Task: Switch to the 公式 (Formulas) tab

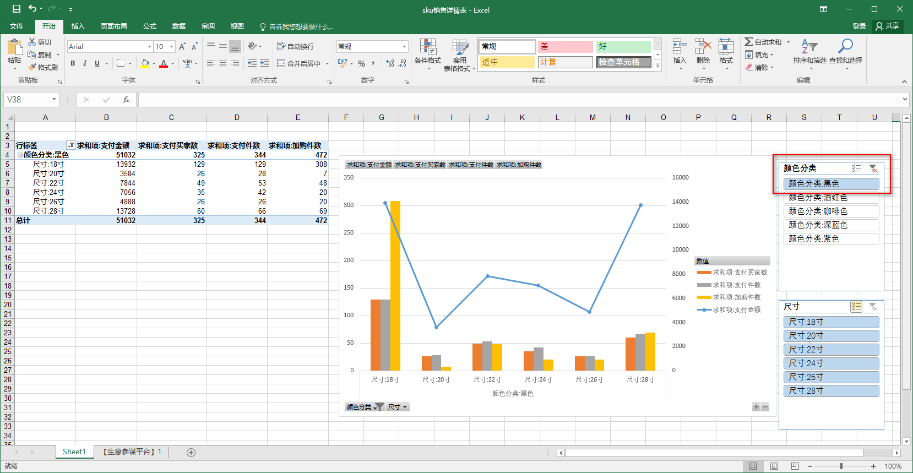Action: pyautogui.click(x=150, y=26)
